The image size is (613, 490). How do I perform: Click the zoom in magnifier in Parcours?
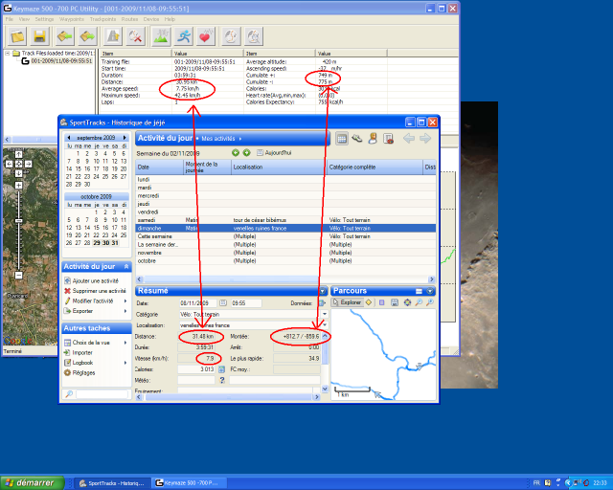[x=430, y=302]
